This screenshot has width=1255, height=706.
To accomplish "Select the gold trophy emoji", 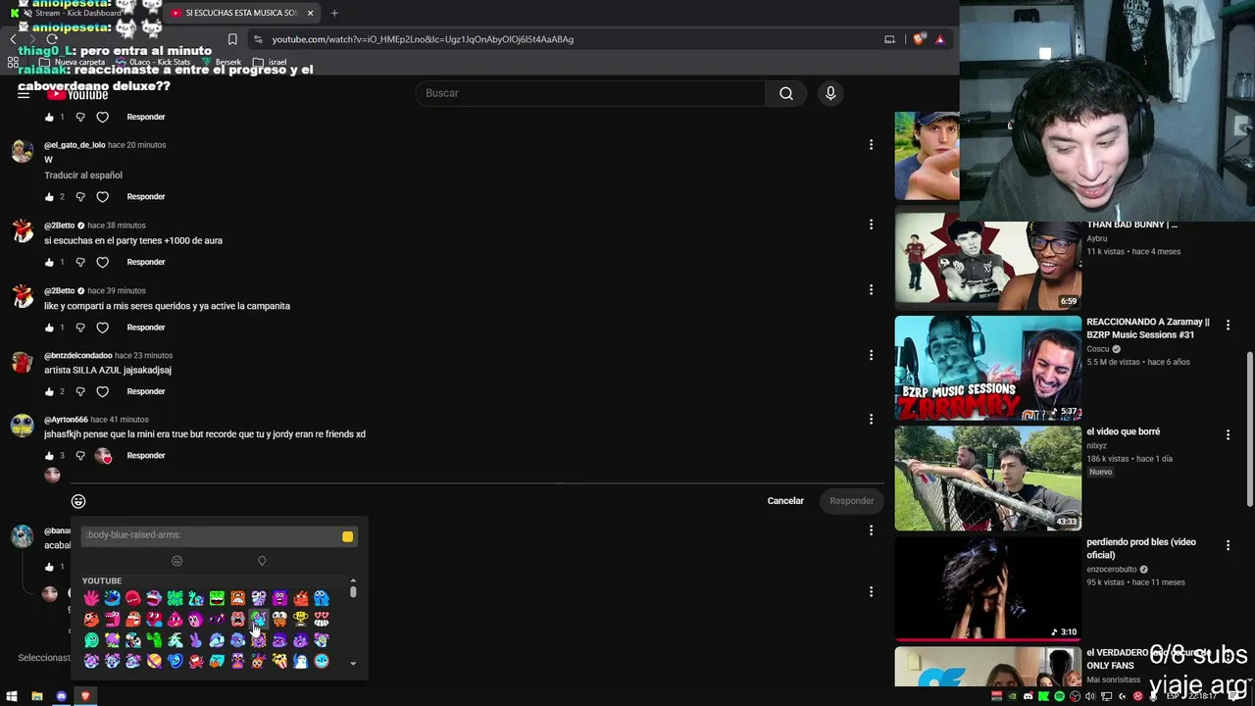I will click(x=300, y=619).
